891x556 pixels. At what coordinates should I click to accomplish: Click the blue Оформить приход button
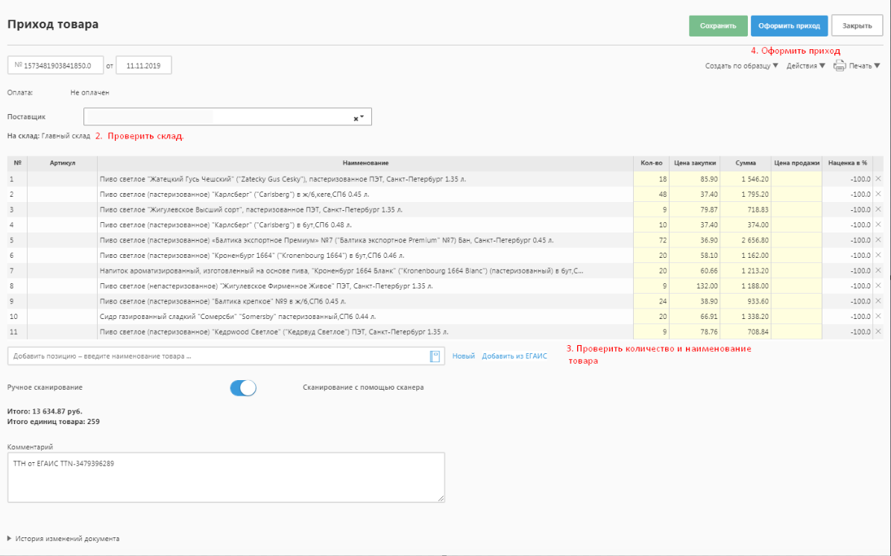coord(789,25)
